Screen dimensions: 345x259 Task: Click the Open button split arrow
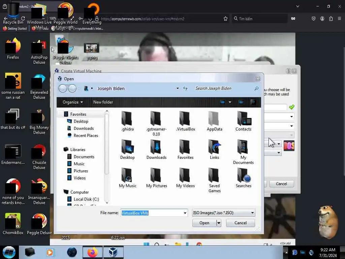(x=219, y=223)
